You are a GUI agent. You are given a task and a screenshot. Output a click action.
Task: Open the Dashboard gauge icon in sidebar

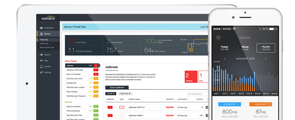(x=41, y=28)
